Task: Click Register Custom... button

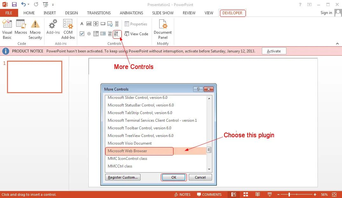Action: (x=123, y=177)
